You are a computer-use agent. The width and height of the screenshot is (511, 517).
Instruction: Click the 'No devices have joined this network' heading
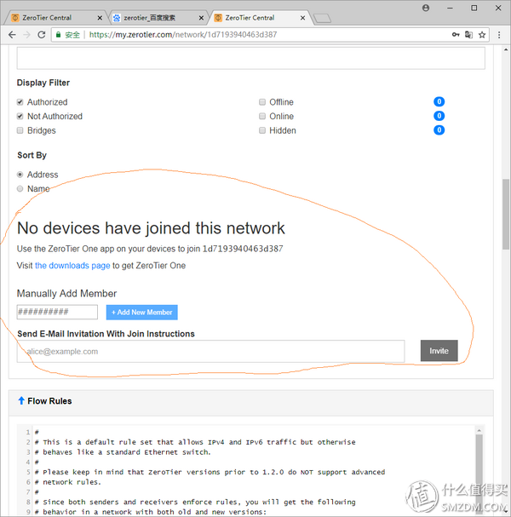[151, 227]
